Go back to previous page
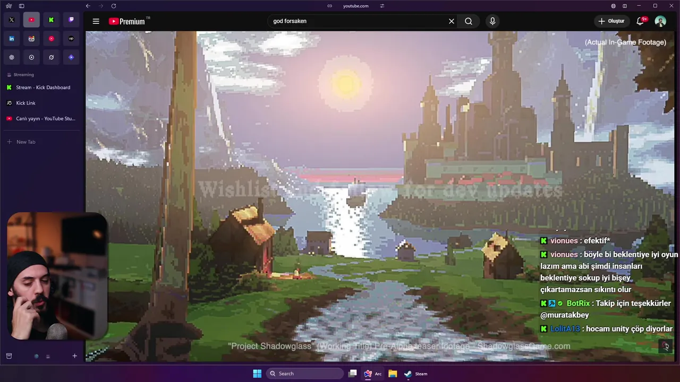 click(88, 6)
